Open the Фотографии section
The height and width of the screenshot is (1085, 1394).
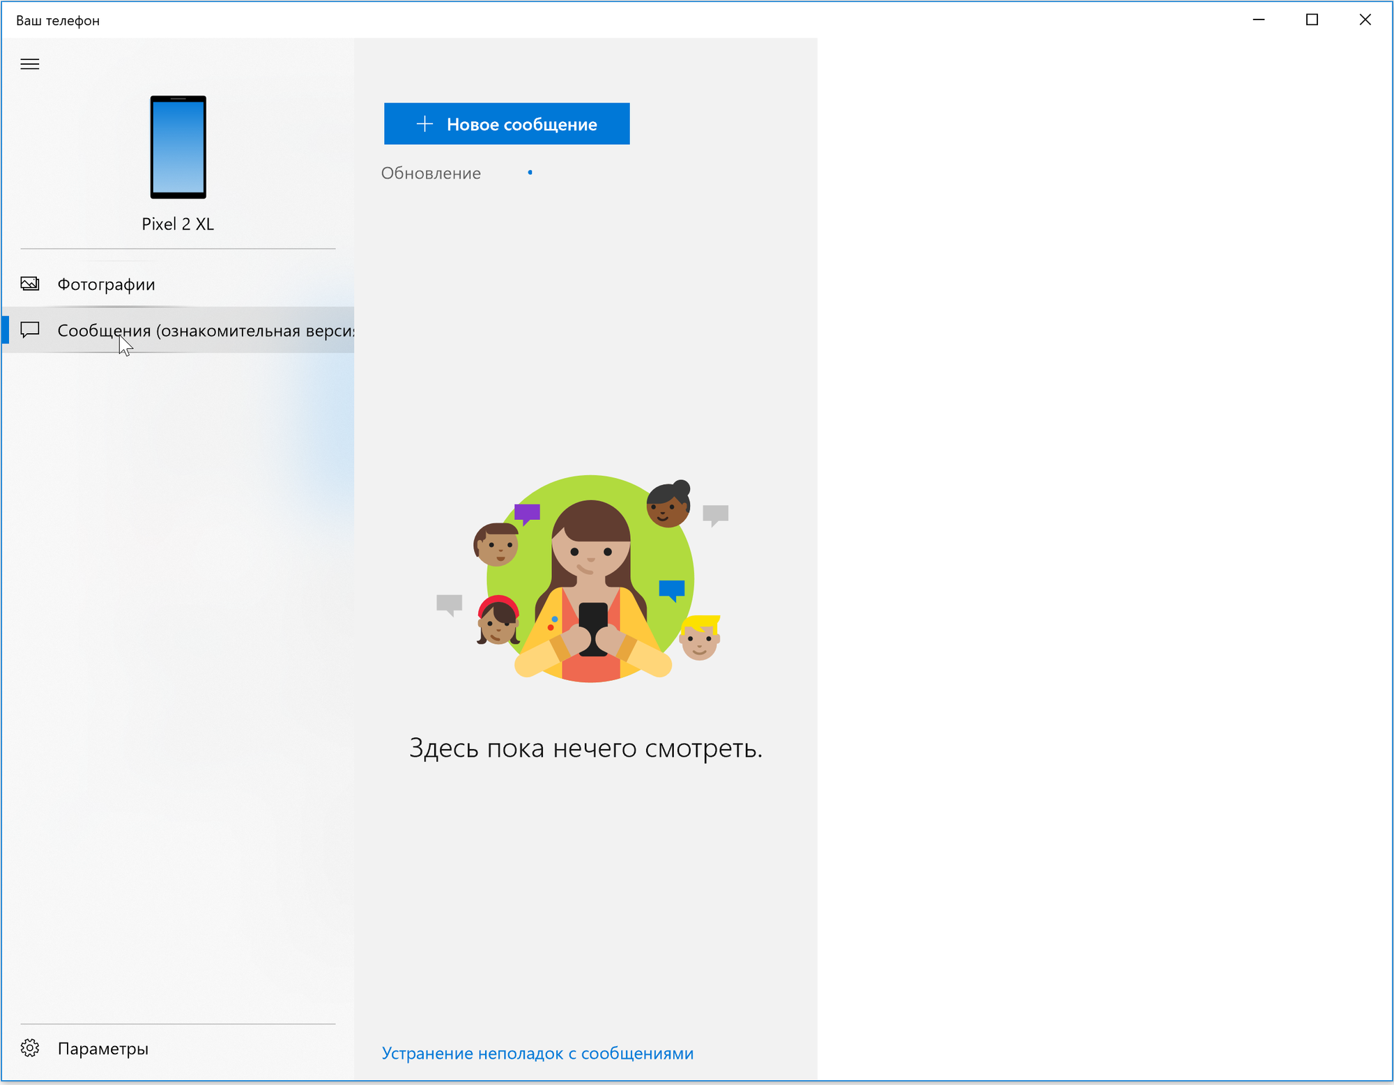click(106, 284)
